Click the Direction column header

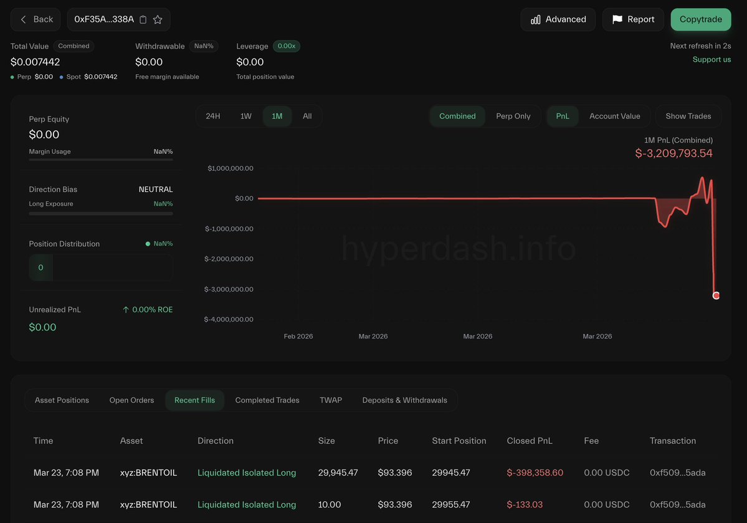click(x=216, y=441)
